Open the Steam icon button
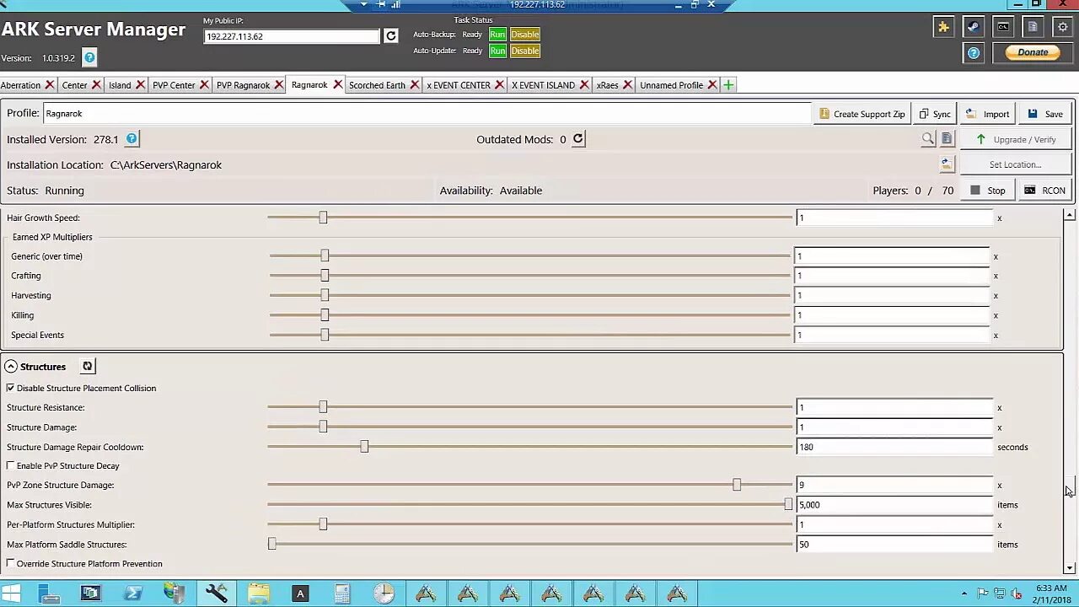This screenshot has height=607, width=1079. (973, 27)
